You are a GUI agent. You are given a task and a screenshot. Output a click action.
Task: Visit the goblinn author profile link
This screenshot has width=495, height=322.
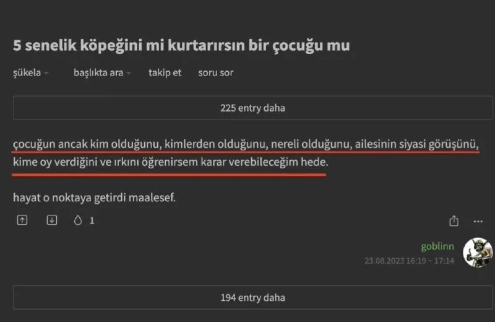(x=437, y=246)
